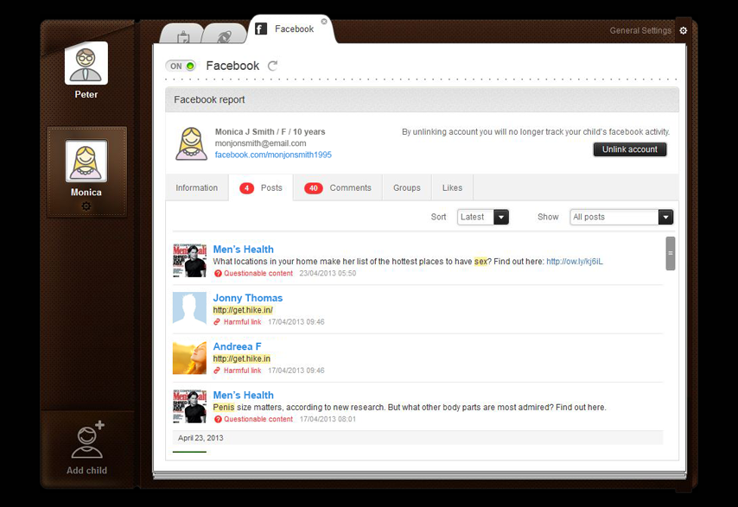Click Andreea F's http://get.hike.in link
This screenshot has height=507, width=738.
point(242,358)
